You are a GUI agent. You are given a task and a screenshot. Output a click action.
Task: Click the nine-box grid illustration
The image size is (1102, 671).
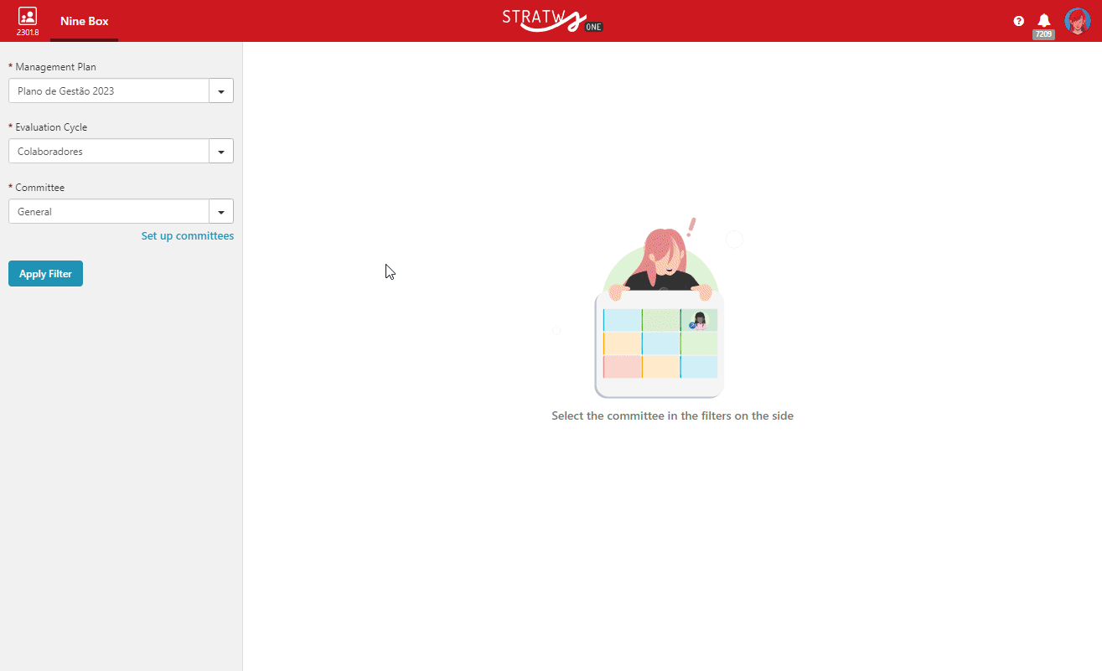(x=660, y=344)
